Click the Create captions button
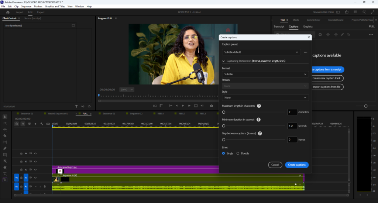The width and height of the screenshot is (378, 203). (297, 165)
